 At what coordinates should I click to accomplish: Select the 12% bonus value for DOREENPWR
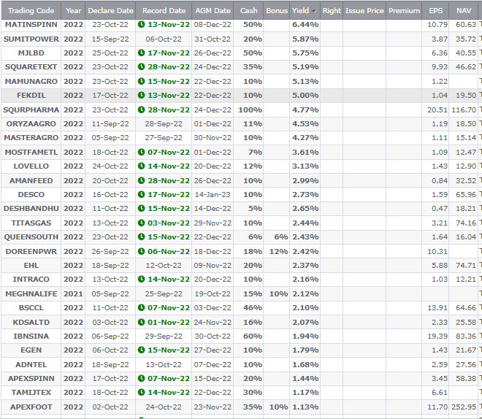[x=278, y=251]
